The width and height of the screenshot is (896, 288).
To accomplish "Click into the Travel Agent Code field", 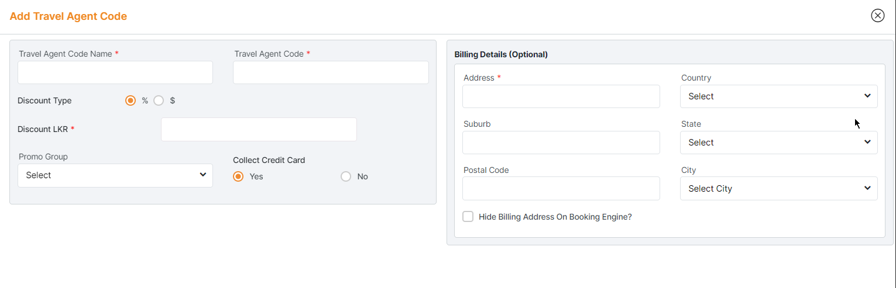I will pos(331,72).
